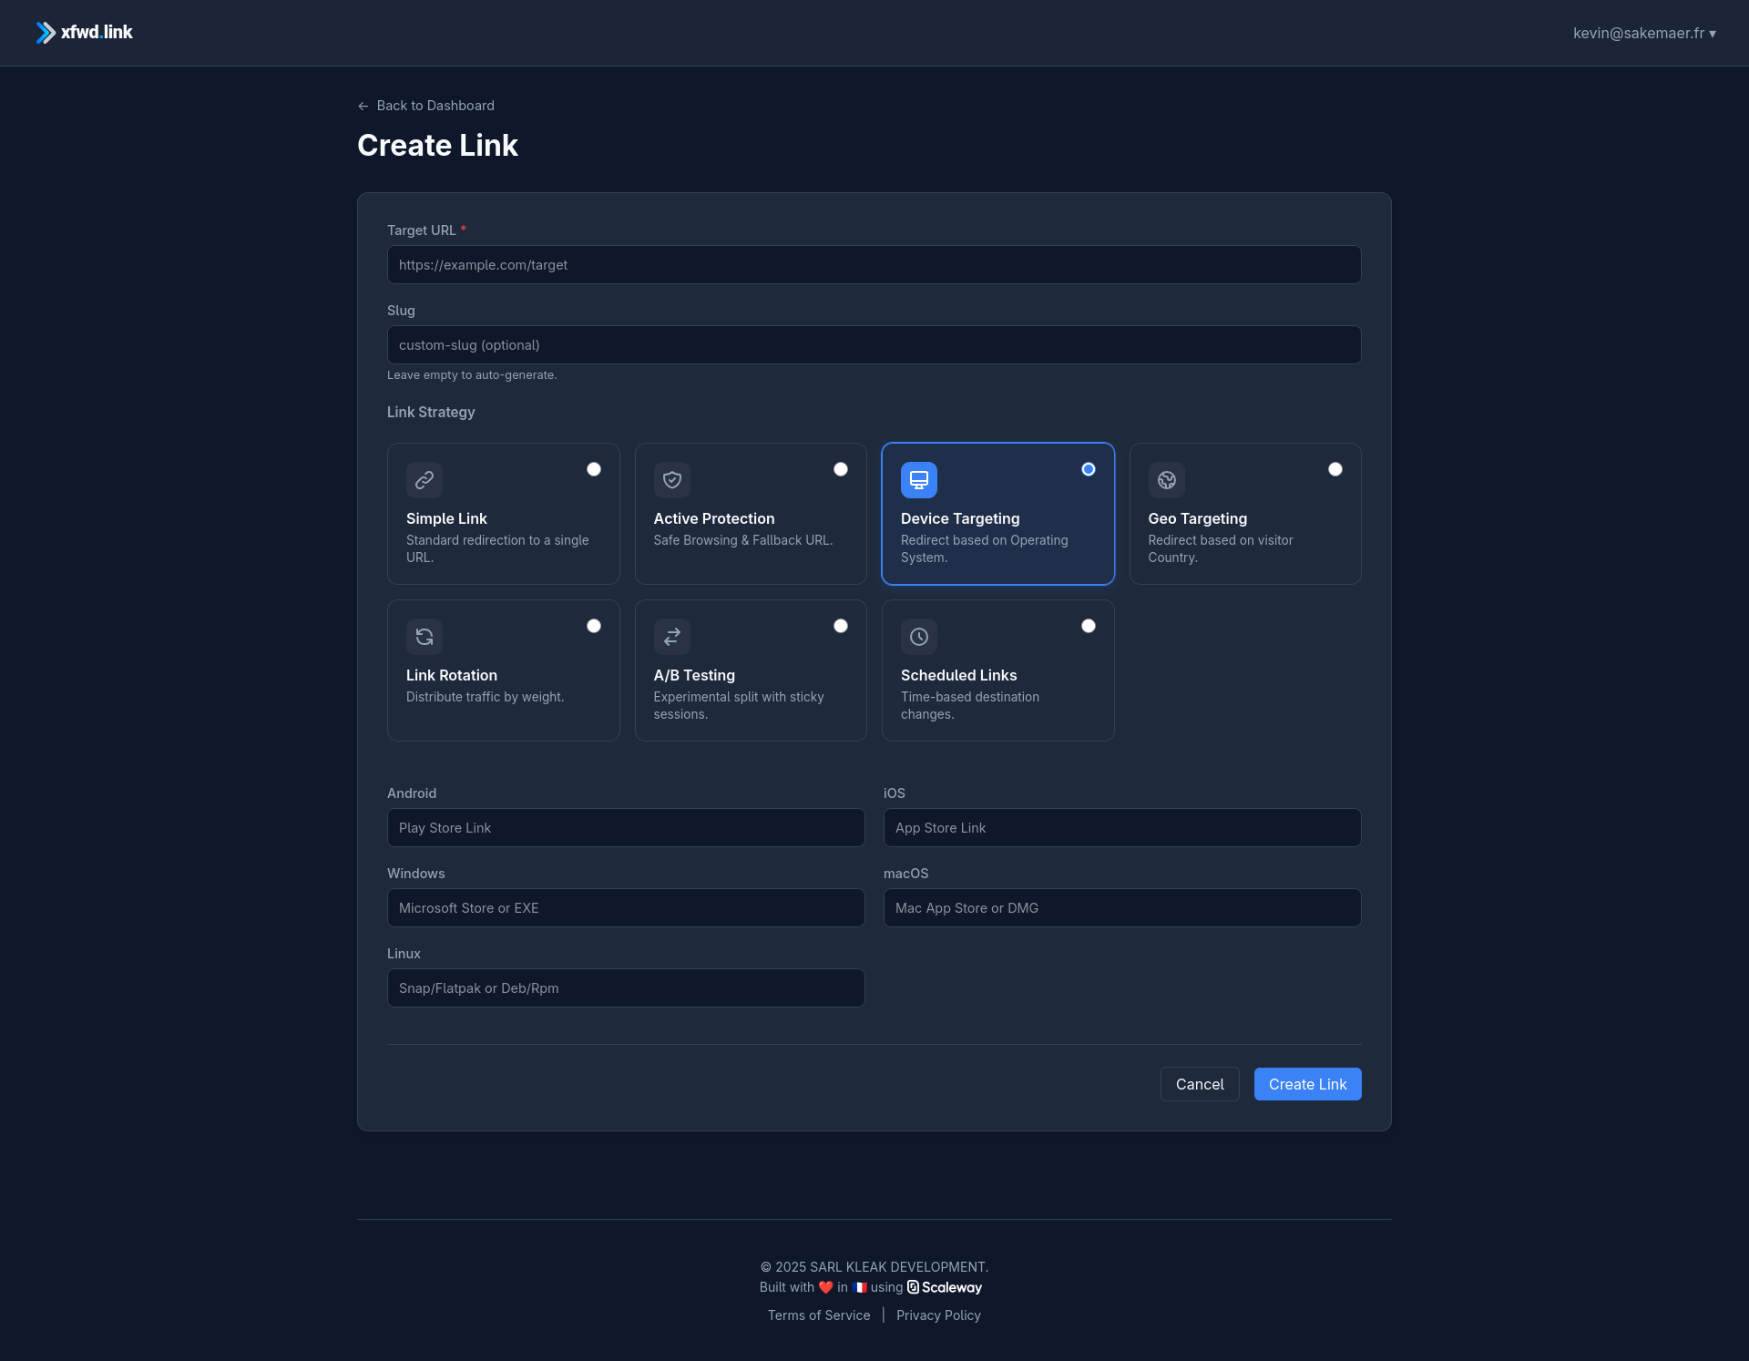Select the Simple Link radio button
The image size is (1749, 1361).
coord(594,469)
